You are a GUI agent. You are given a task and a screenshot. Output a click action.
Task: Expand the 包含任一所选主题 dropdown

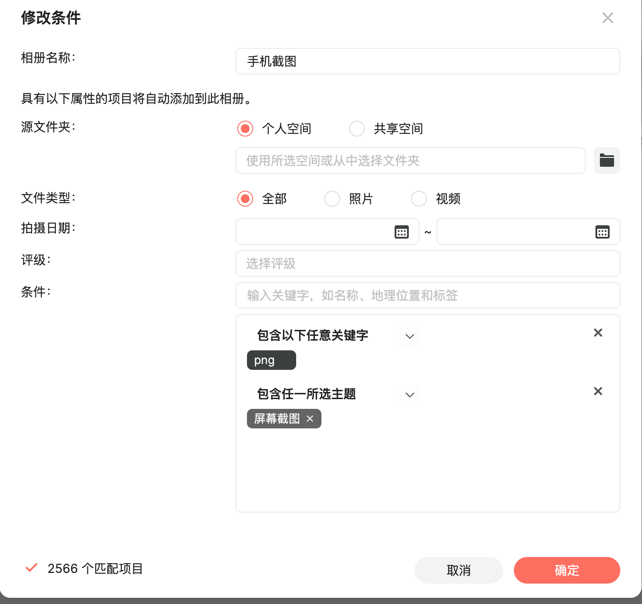pos(410,395)
